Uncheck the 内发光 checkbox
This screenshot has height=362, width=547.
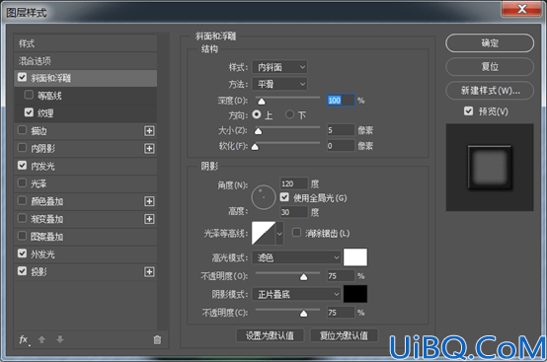click(x=22, y=165)
